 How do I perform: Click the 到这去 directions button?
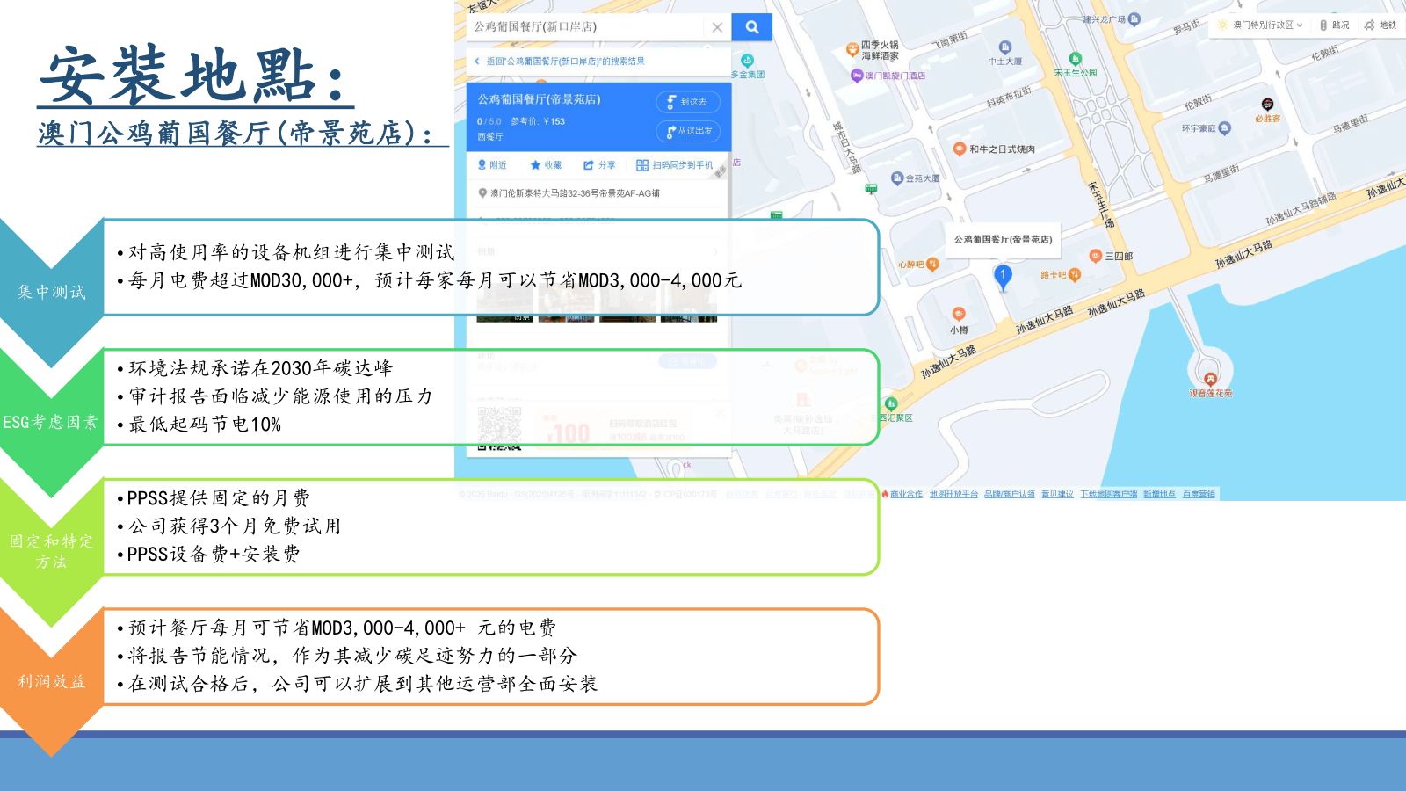[688, 102]
